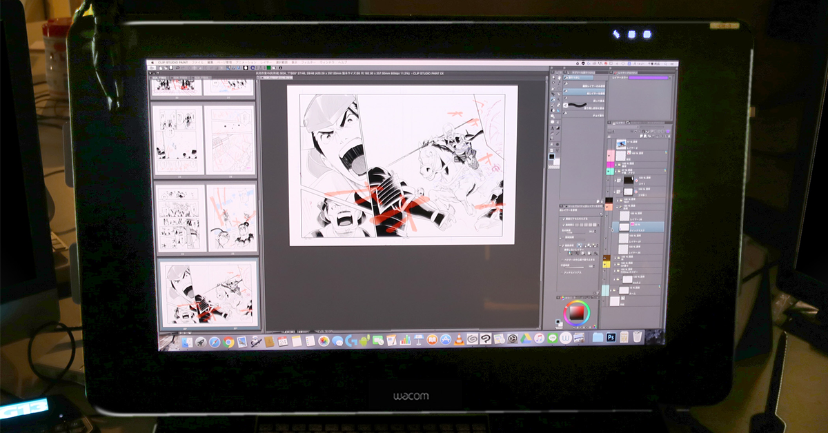Expand the ホーム layer folder
This screenshot has height=433, width=828.
click(611, 290)
